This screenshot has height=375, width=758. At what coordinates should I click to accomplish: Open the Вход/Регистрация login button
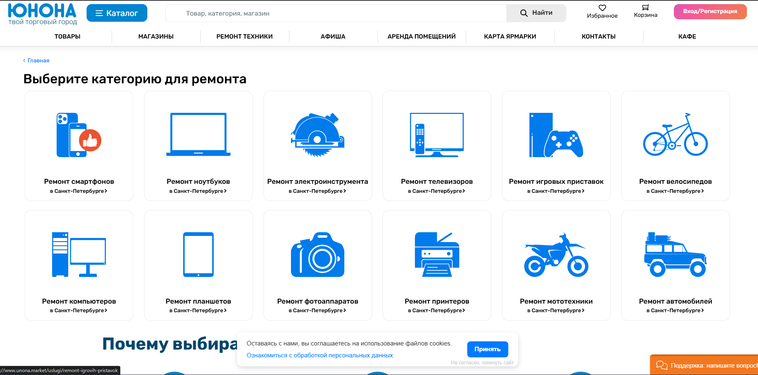710,11
